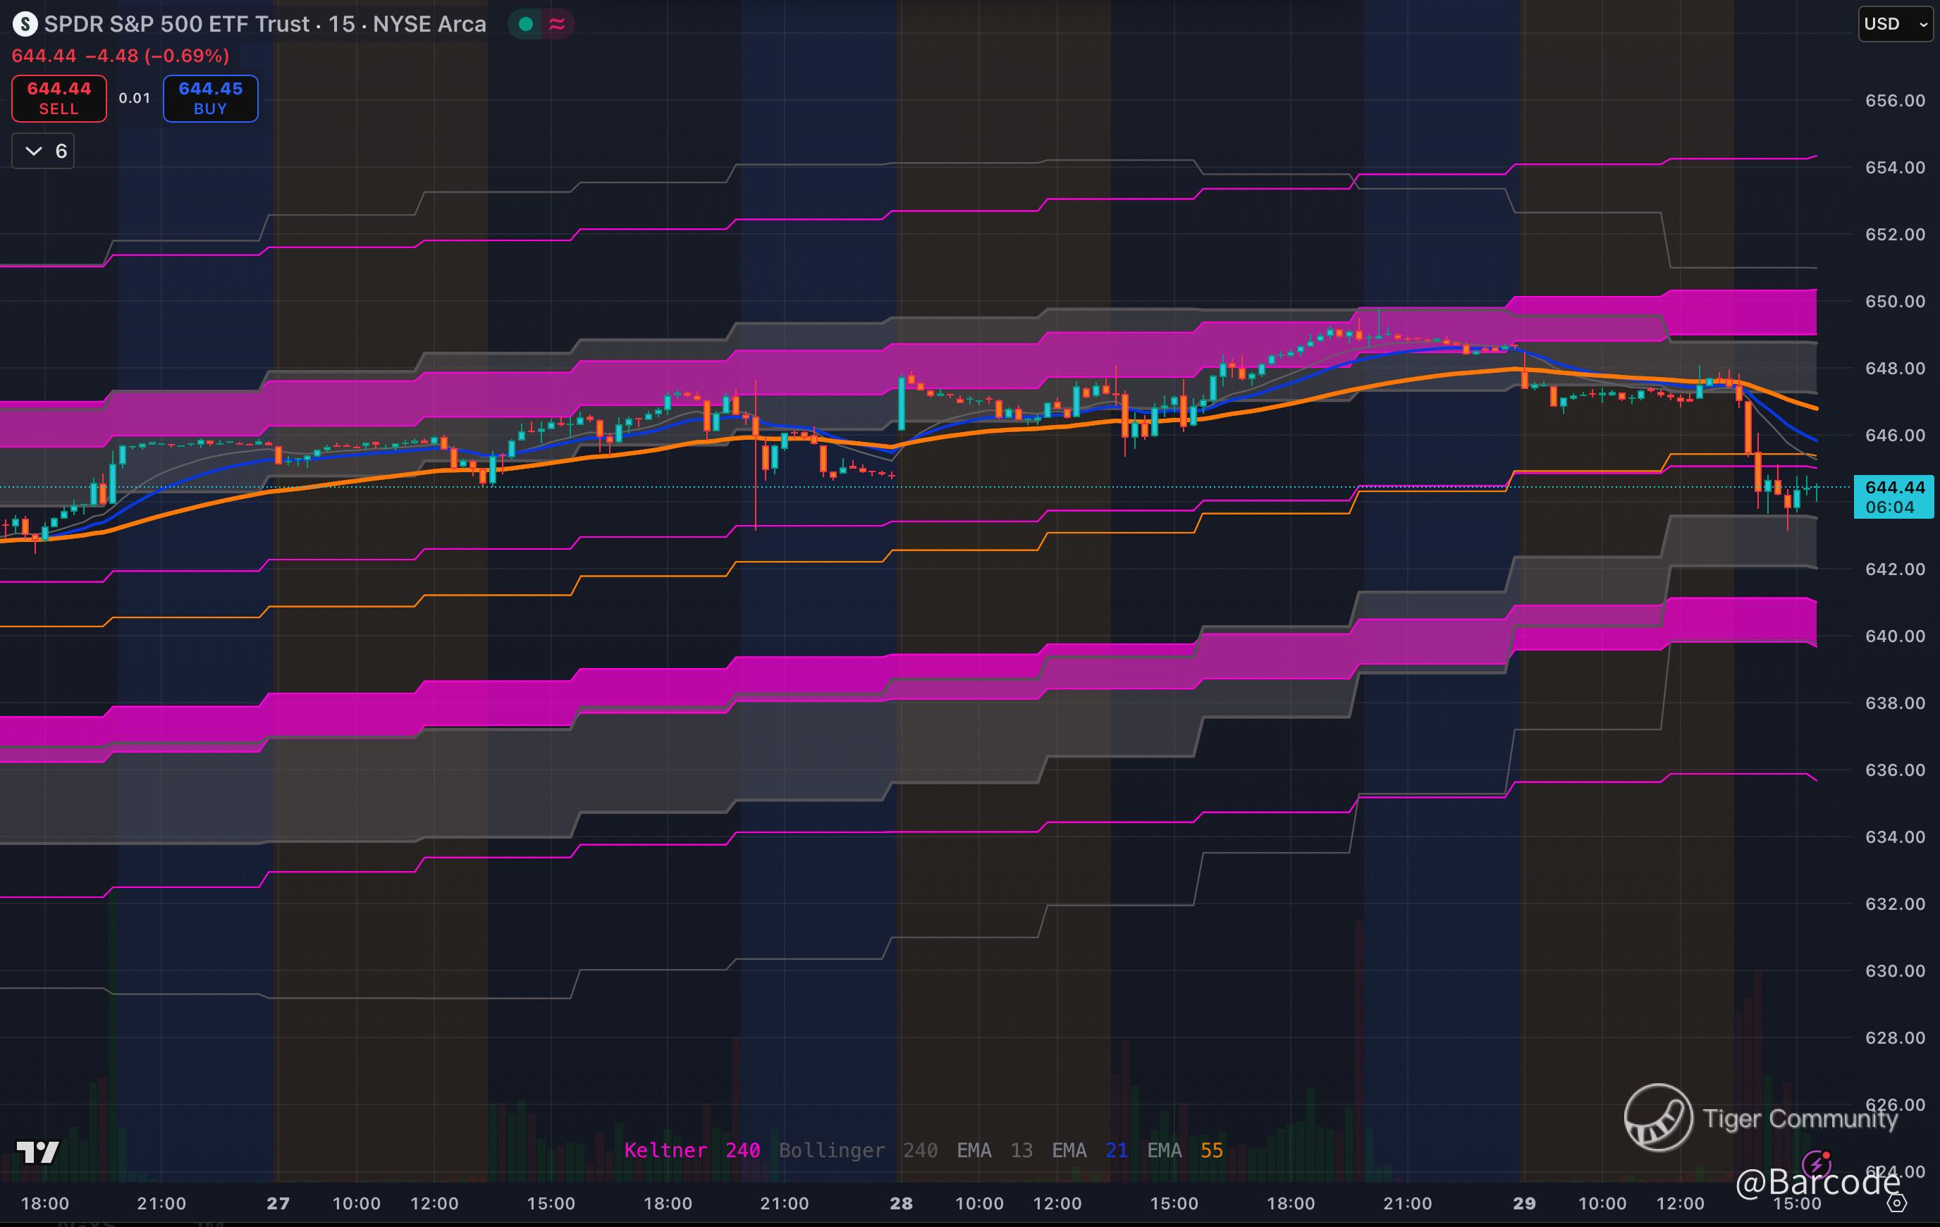Click the SPDR symbol logo icon

25,24
